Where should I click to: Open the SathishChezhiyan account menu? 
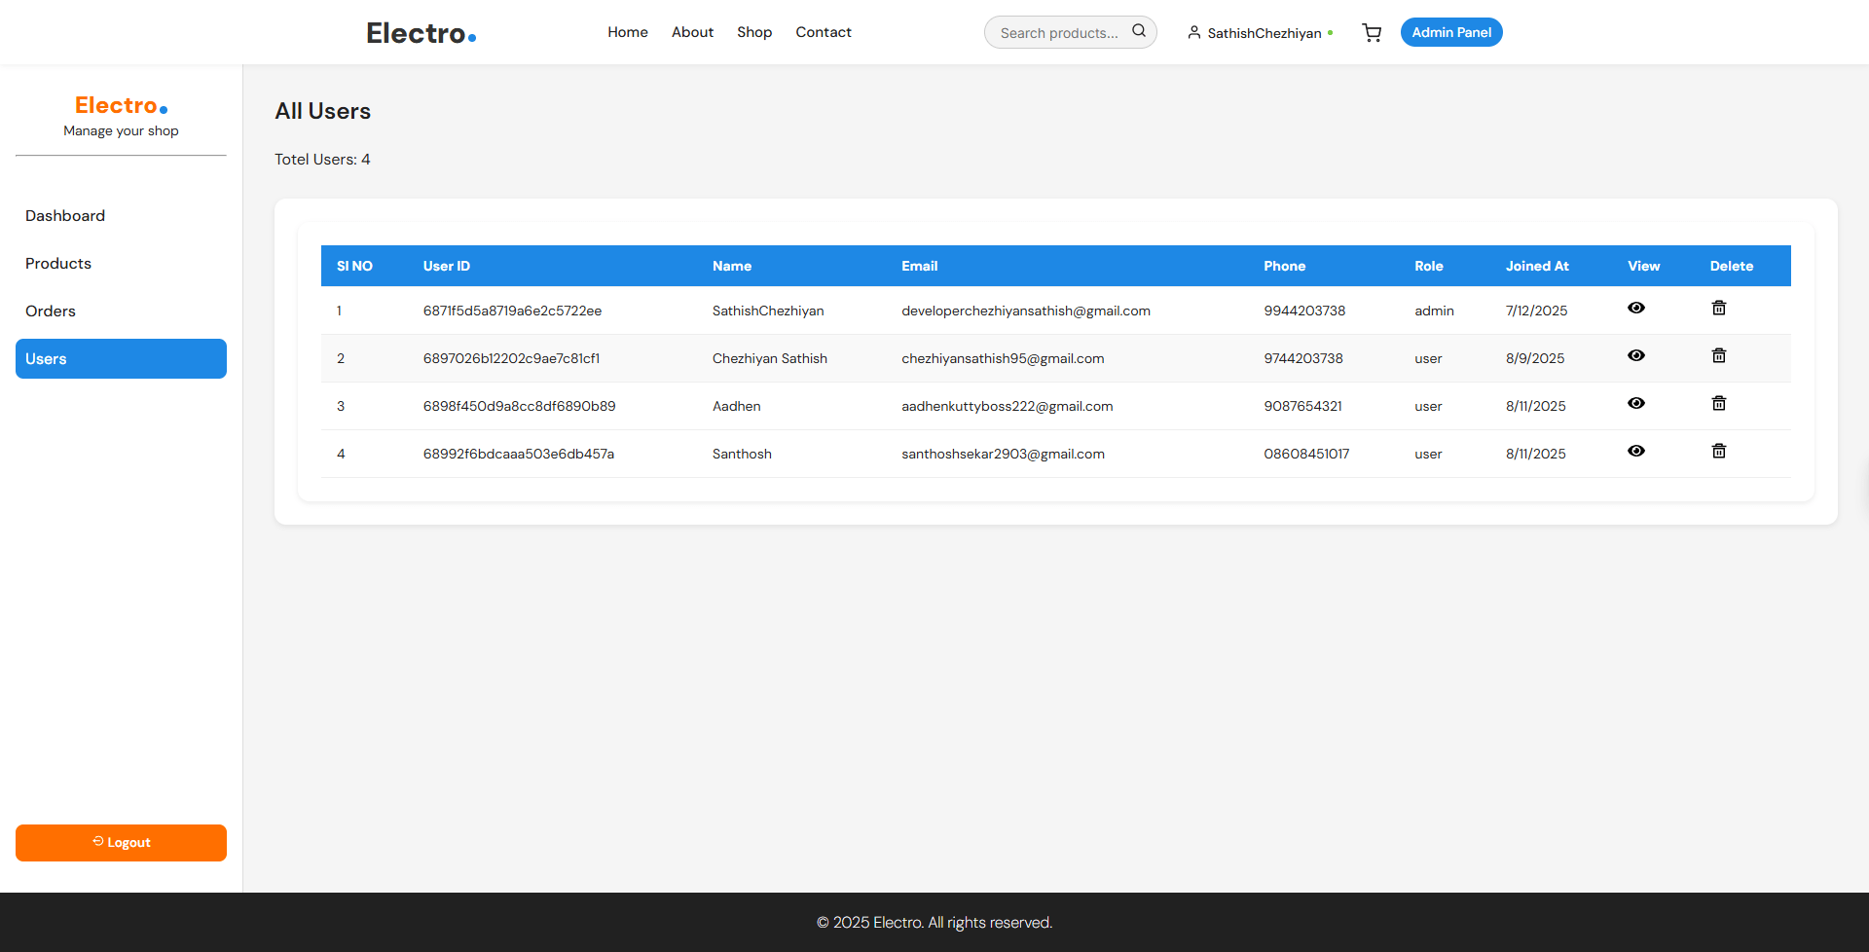[x=1260, y=33]
